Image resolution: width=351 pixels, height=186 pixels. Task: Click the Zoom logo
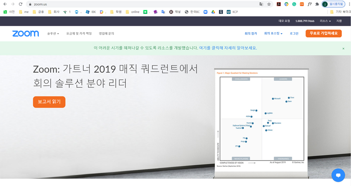26,33
